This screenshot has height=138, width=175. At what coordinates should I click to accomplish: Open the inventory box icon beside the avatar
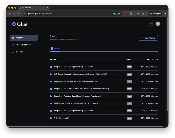click(151, 24)
